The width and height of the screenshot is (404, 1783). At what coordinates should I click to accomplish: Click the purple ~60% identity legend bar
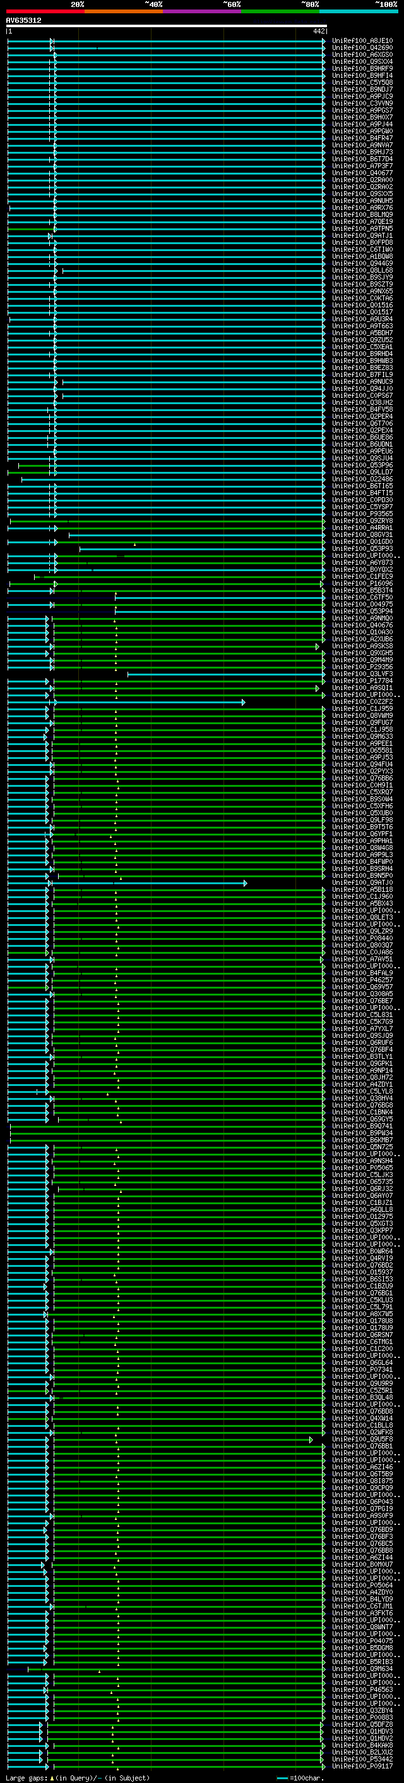tap(203, 11)
